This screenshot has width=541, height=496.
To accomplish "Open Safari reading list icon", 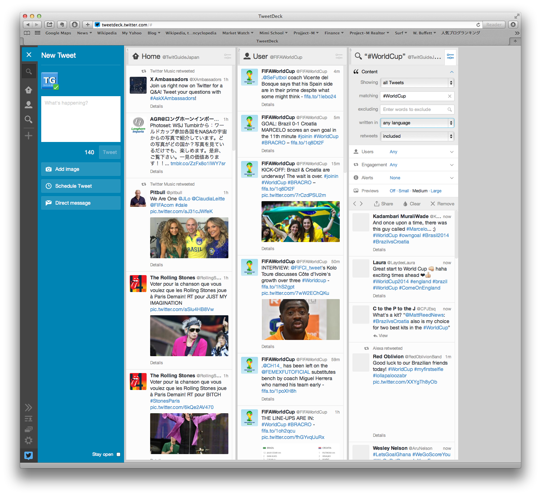I will [x=27, y=33].
